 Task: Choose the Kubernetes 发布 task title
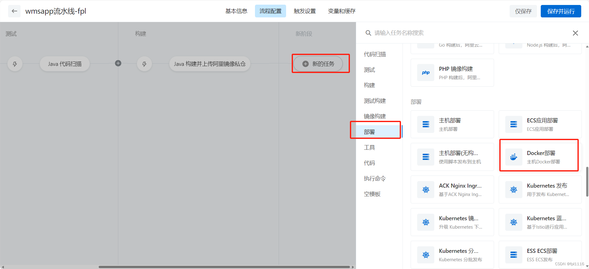click(x=547, y=186)
